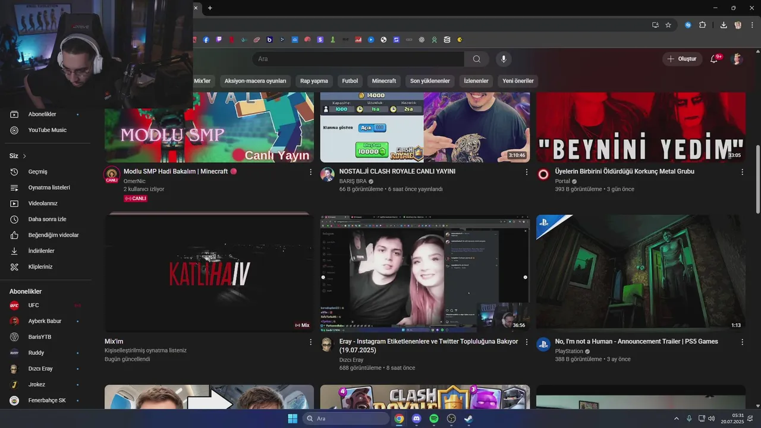Expand the Siz section chevron
This screenshot has height=428, width=761.
24,156
